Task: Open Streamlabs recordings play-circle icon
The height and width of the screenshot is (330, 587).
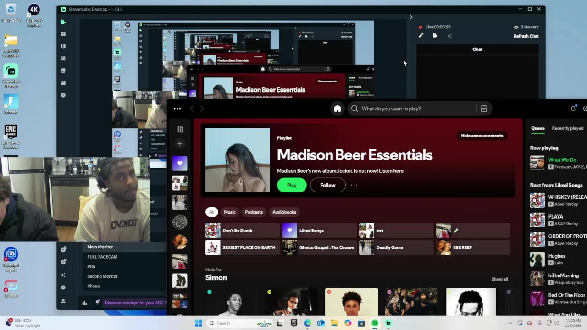Action: pyautogui.click(x=63, y=95)
